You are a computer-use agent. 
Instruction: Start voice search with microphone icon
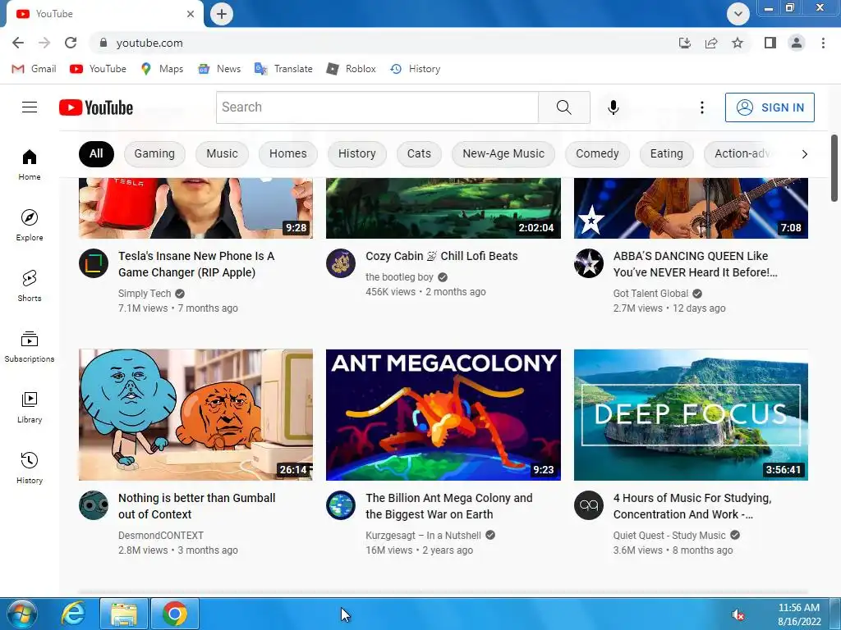click(x=613, y=107)
